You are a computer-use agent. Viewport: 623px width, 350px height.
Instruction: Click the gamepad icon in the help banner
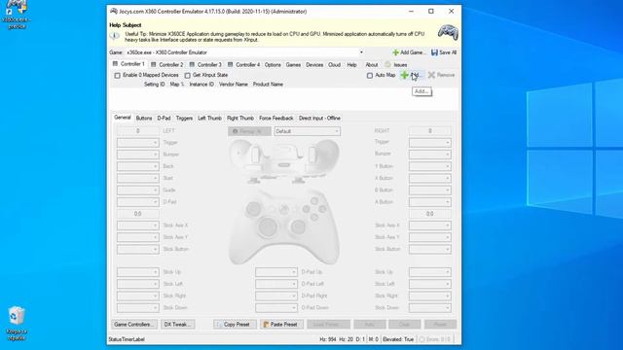pyautogui.click(x=448, y=32)
